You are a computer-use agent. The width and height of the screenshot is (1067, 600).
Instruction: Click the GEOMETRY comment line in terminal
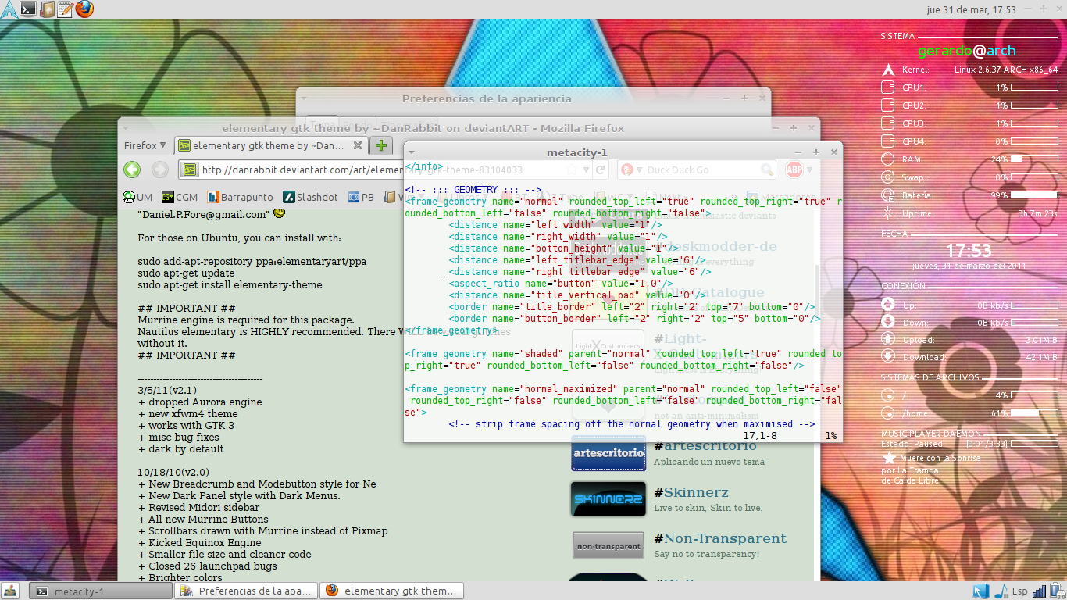click(x=473, y=190)
